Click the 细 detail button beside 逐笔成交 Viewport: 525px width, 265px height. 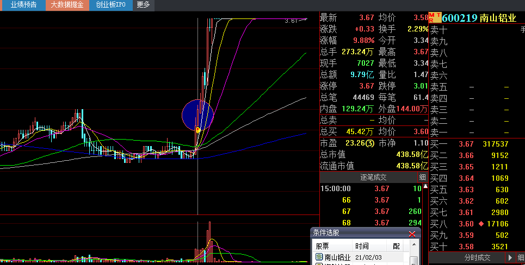[423, 178]
